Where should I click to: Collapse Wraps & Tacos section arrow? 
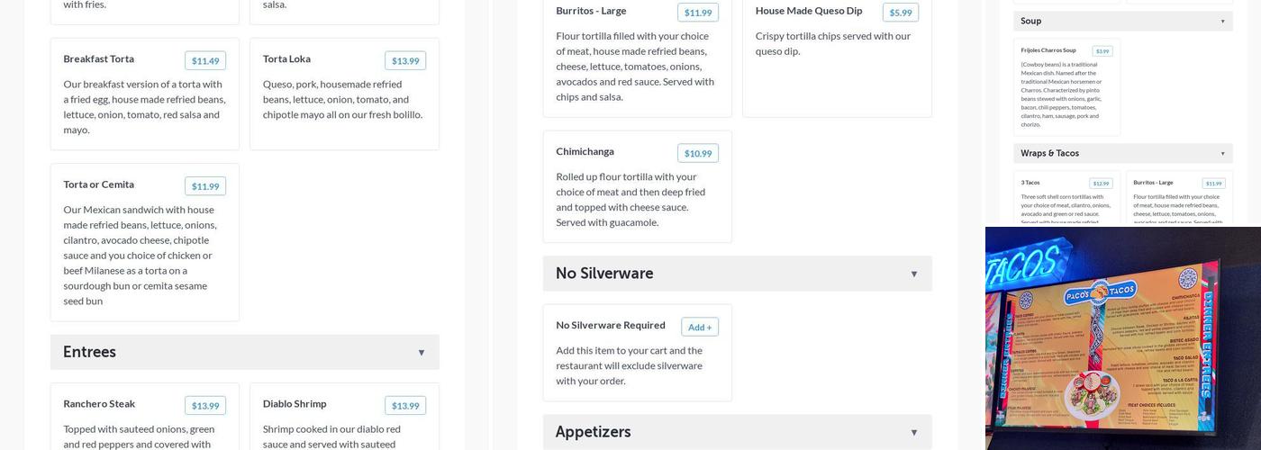1222,154
